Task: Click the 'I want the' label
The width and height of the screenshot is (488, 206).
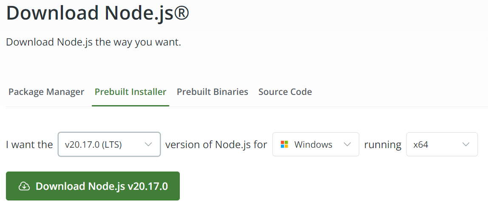Action: pos(30,145)
